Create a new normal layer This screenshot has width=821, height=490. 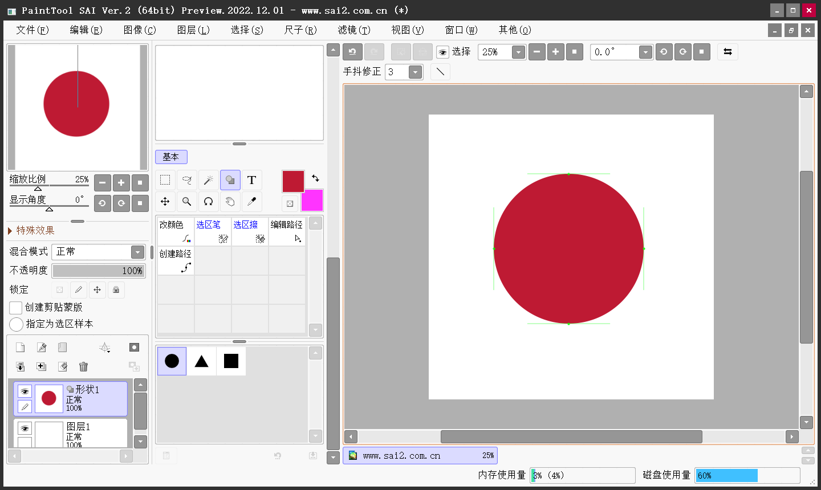click(21, 348)
